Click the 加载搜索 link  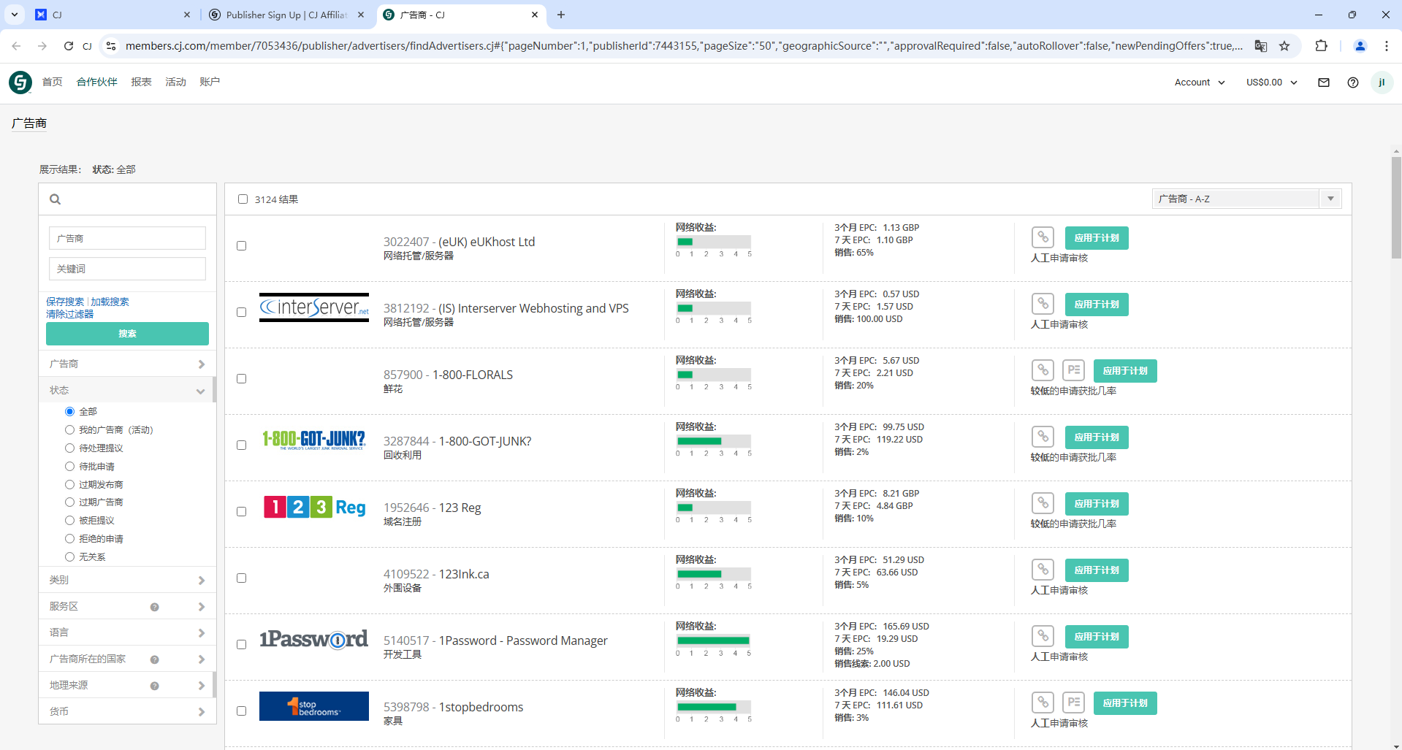click(110, 302)
